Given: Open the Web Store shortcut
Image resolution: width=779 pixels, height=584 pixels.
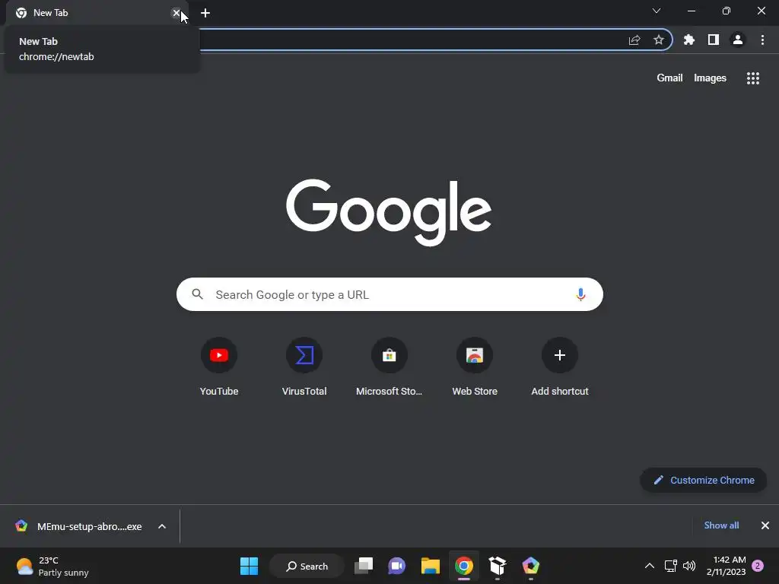Looking at the screenshot, I should 475,367.
